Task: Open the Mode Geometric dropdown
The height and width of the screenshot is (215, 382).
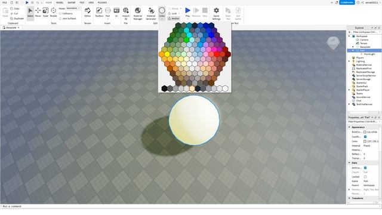Action: pyautogui.click(x=73, y=8)
